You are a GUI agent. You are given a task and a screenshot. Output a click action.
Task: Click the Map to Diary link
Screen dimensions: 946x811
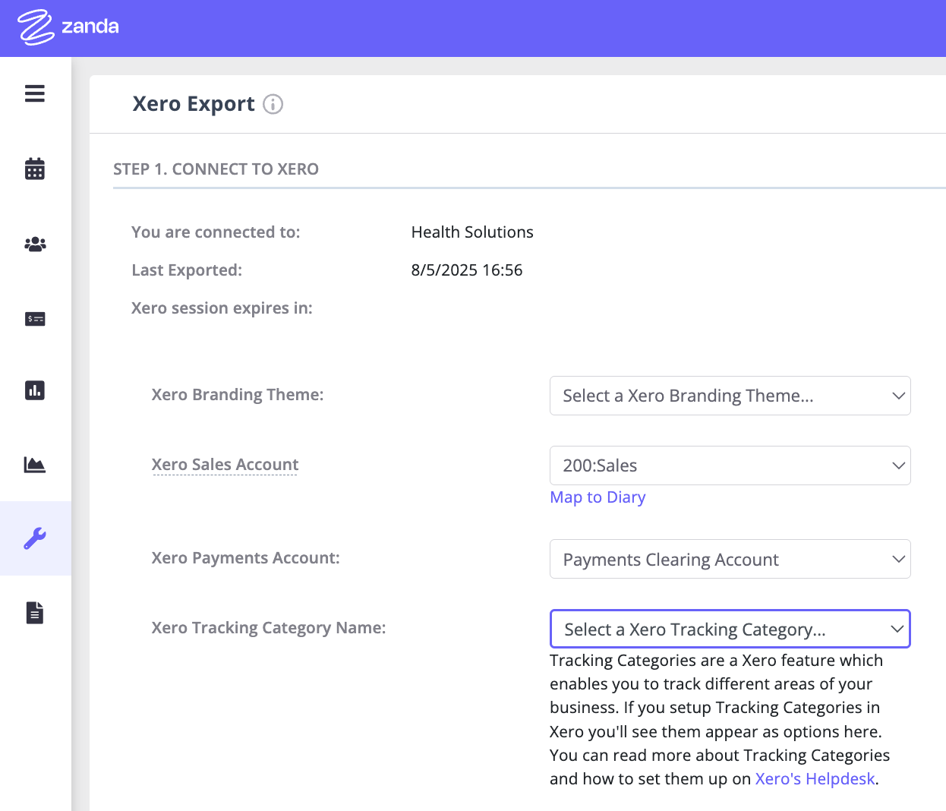coord(598,497)
